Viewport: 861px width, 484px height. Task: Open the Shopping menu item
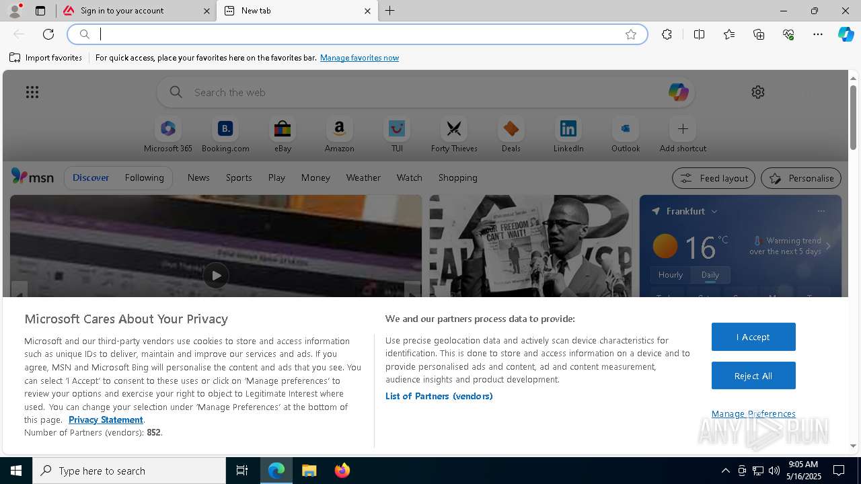[x=458, y=177]
